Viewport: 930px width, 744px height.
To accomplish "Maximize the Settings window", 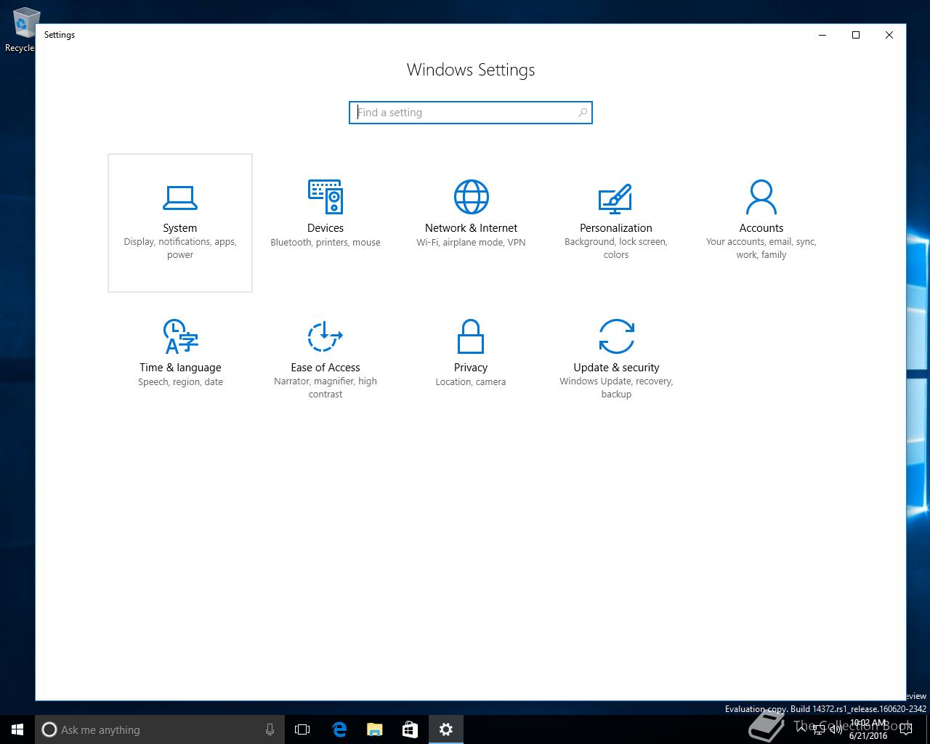I will pyautogui.click(x=856, y=35).
